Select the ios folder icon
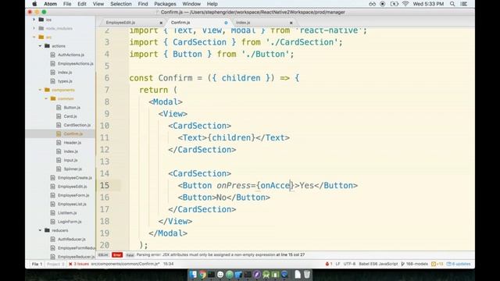This screenshot has height=281, width=500. click(41, 20)
